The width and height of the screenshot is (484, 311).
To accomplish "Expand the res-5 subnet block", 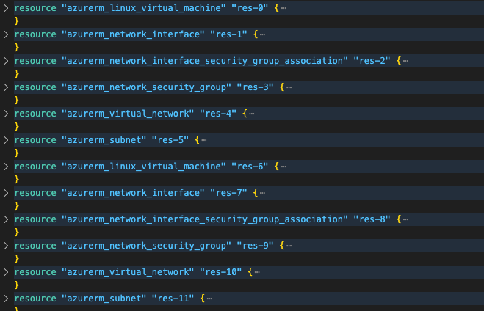I will 6,140.
